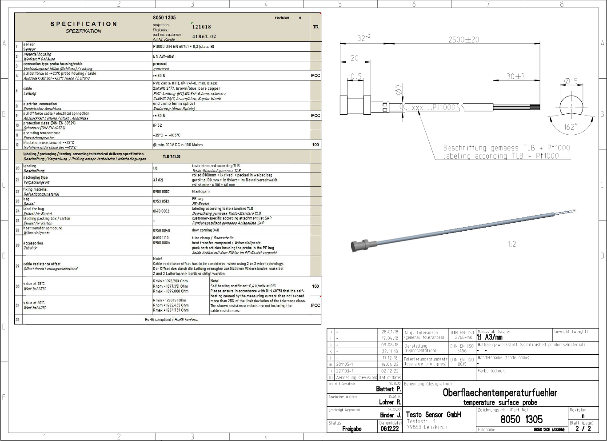This screenshot has height=441, width=607.
Task: Click the Oberflaechentemperaturfuehler designation title
Action: 499,393
